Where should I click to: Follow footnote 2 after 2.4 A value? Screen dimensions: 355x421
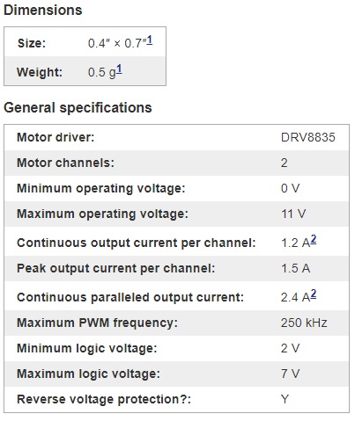click(x=314, y=294)
